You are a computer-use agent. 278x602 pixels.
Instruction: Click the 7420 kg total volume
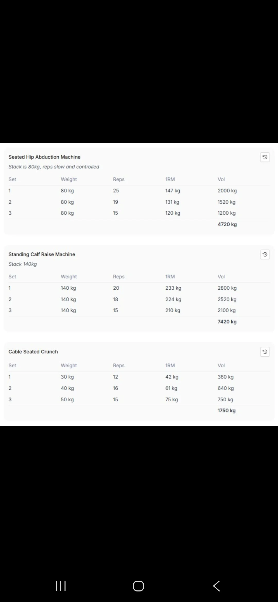(227, 322)
